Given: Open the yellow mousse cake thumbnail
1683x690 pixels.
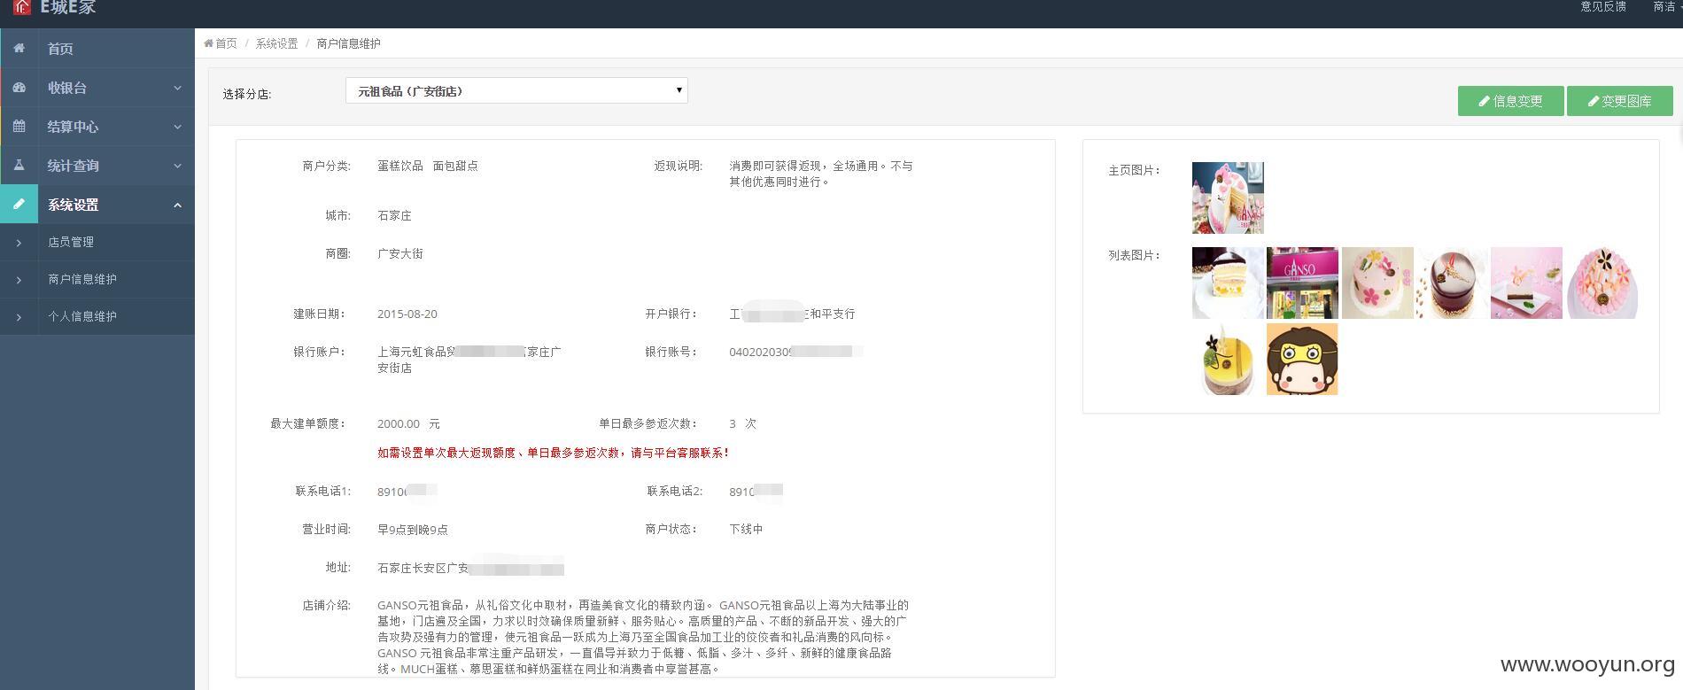Looking at the screenshot, I should coord(1228,359).
